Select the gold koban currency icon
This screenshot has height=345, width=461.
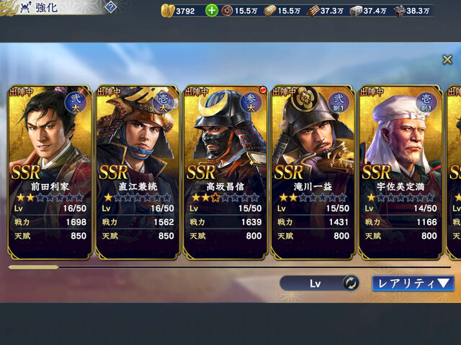pos(168,11)
